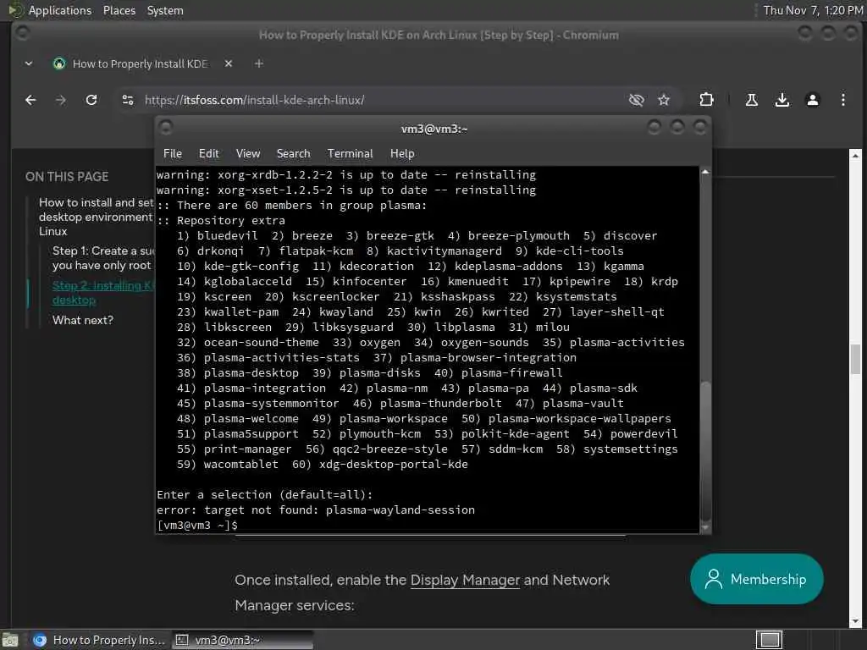Open the Applications menu in top panel
The height and width of the screenshot is (650, 867).
point(60,10)
